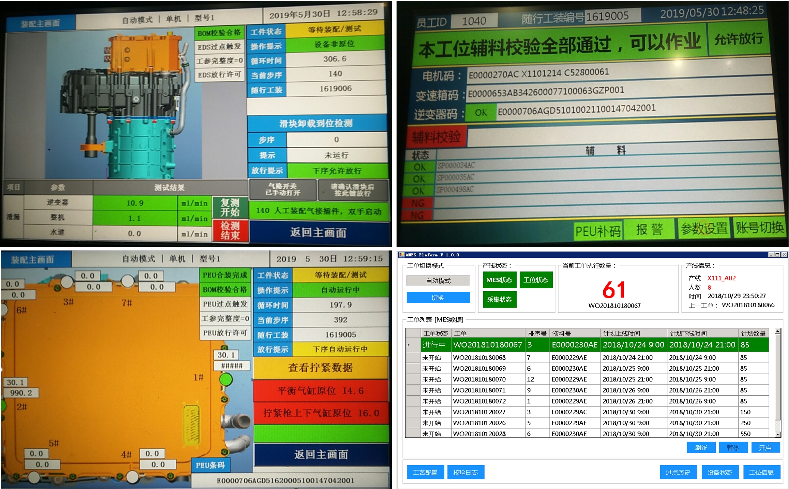Click the 账号切换 button
The image size is (789, 489).
coord(759,227)
